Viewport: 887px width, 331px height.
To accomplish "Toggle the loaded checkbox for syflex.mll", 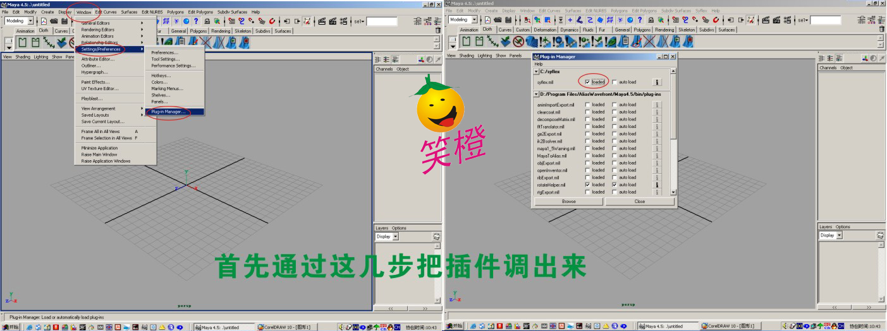I will [587, 82].
